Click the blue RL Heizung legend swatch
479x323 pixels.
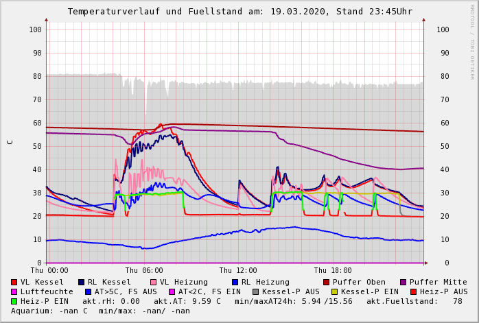[235, 282]
